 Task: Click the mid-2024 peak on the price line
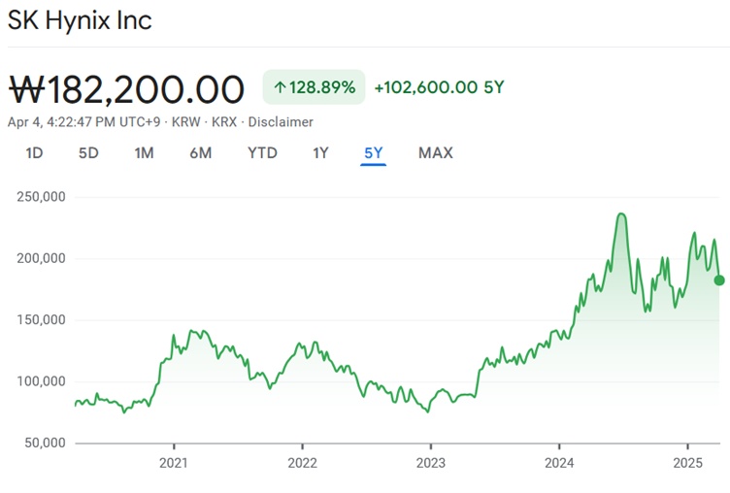tap(621, 214)
